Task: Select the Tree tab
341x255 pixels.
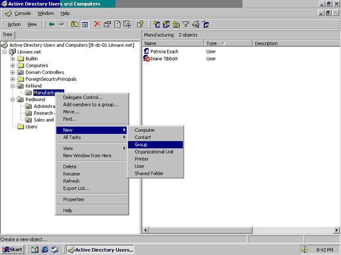Action: point(8,35)
